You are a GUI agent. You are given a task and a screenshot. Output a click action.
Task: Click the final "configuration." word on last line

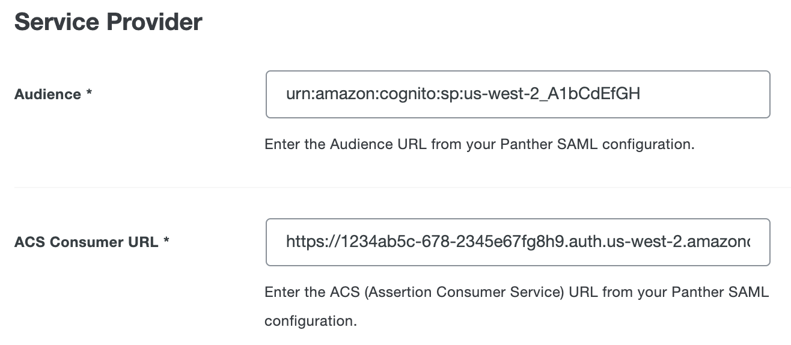click(x=310, y=321)
